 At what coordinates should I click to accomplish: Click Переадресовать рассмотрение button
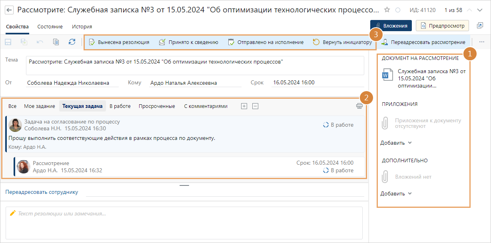tap(424, 42)
